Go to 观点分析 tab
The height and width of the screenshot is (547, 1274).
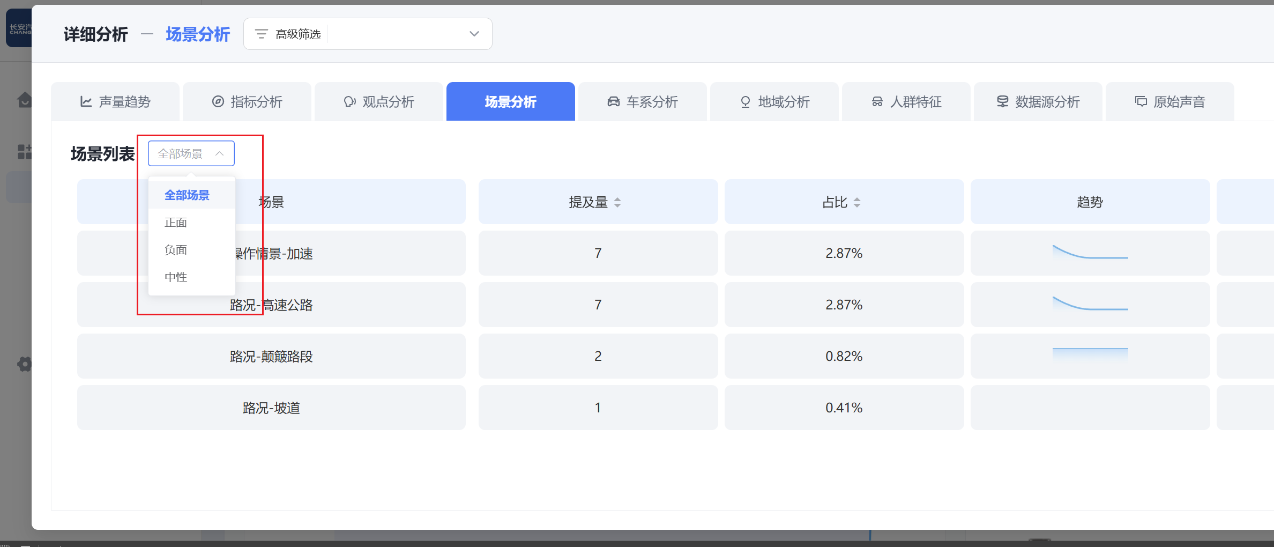point(379,102)
